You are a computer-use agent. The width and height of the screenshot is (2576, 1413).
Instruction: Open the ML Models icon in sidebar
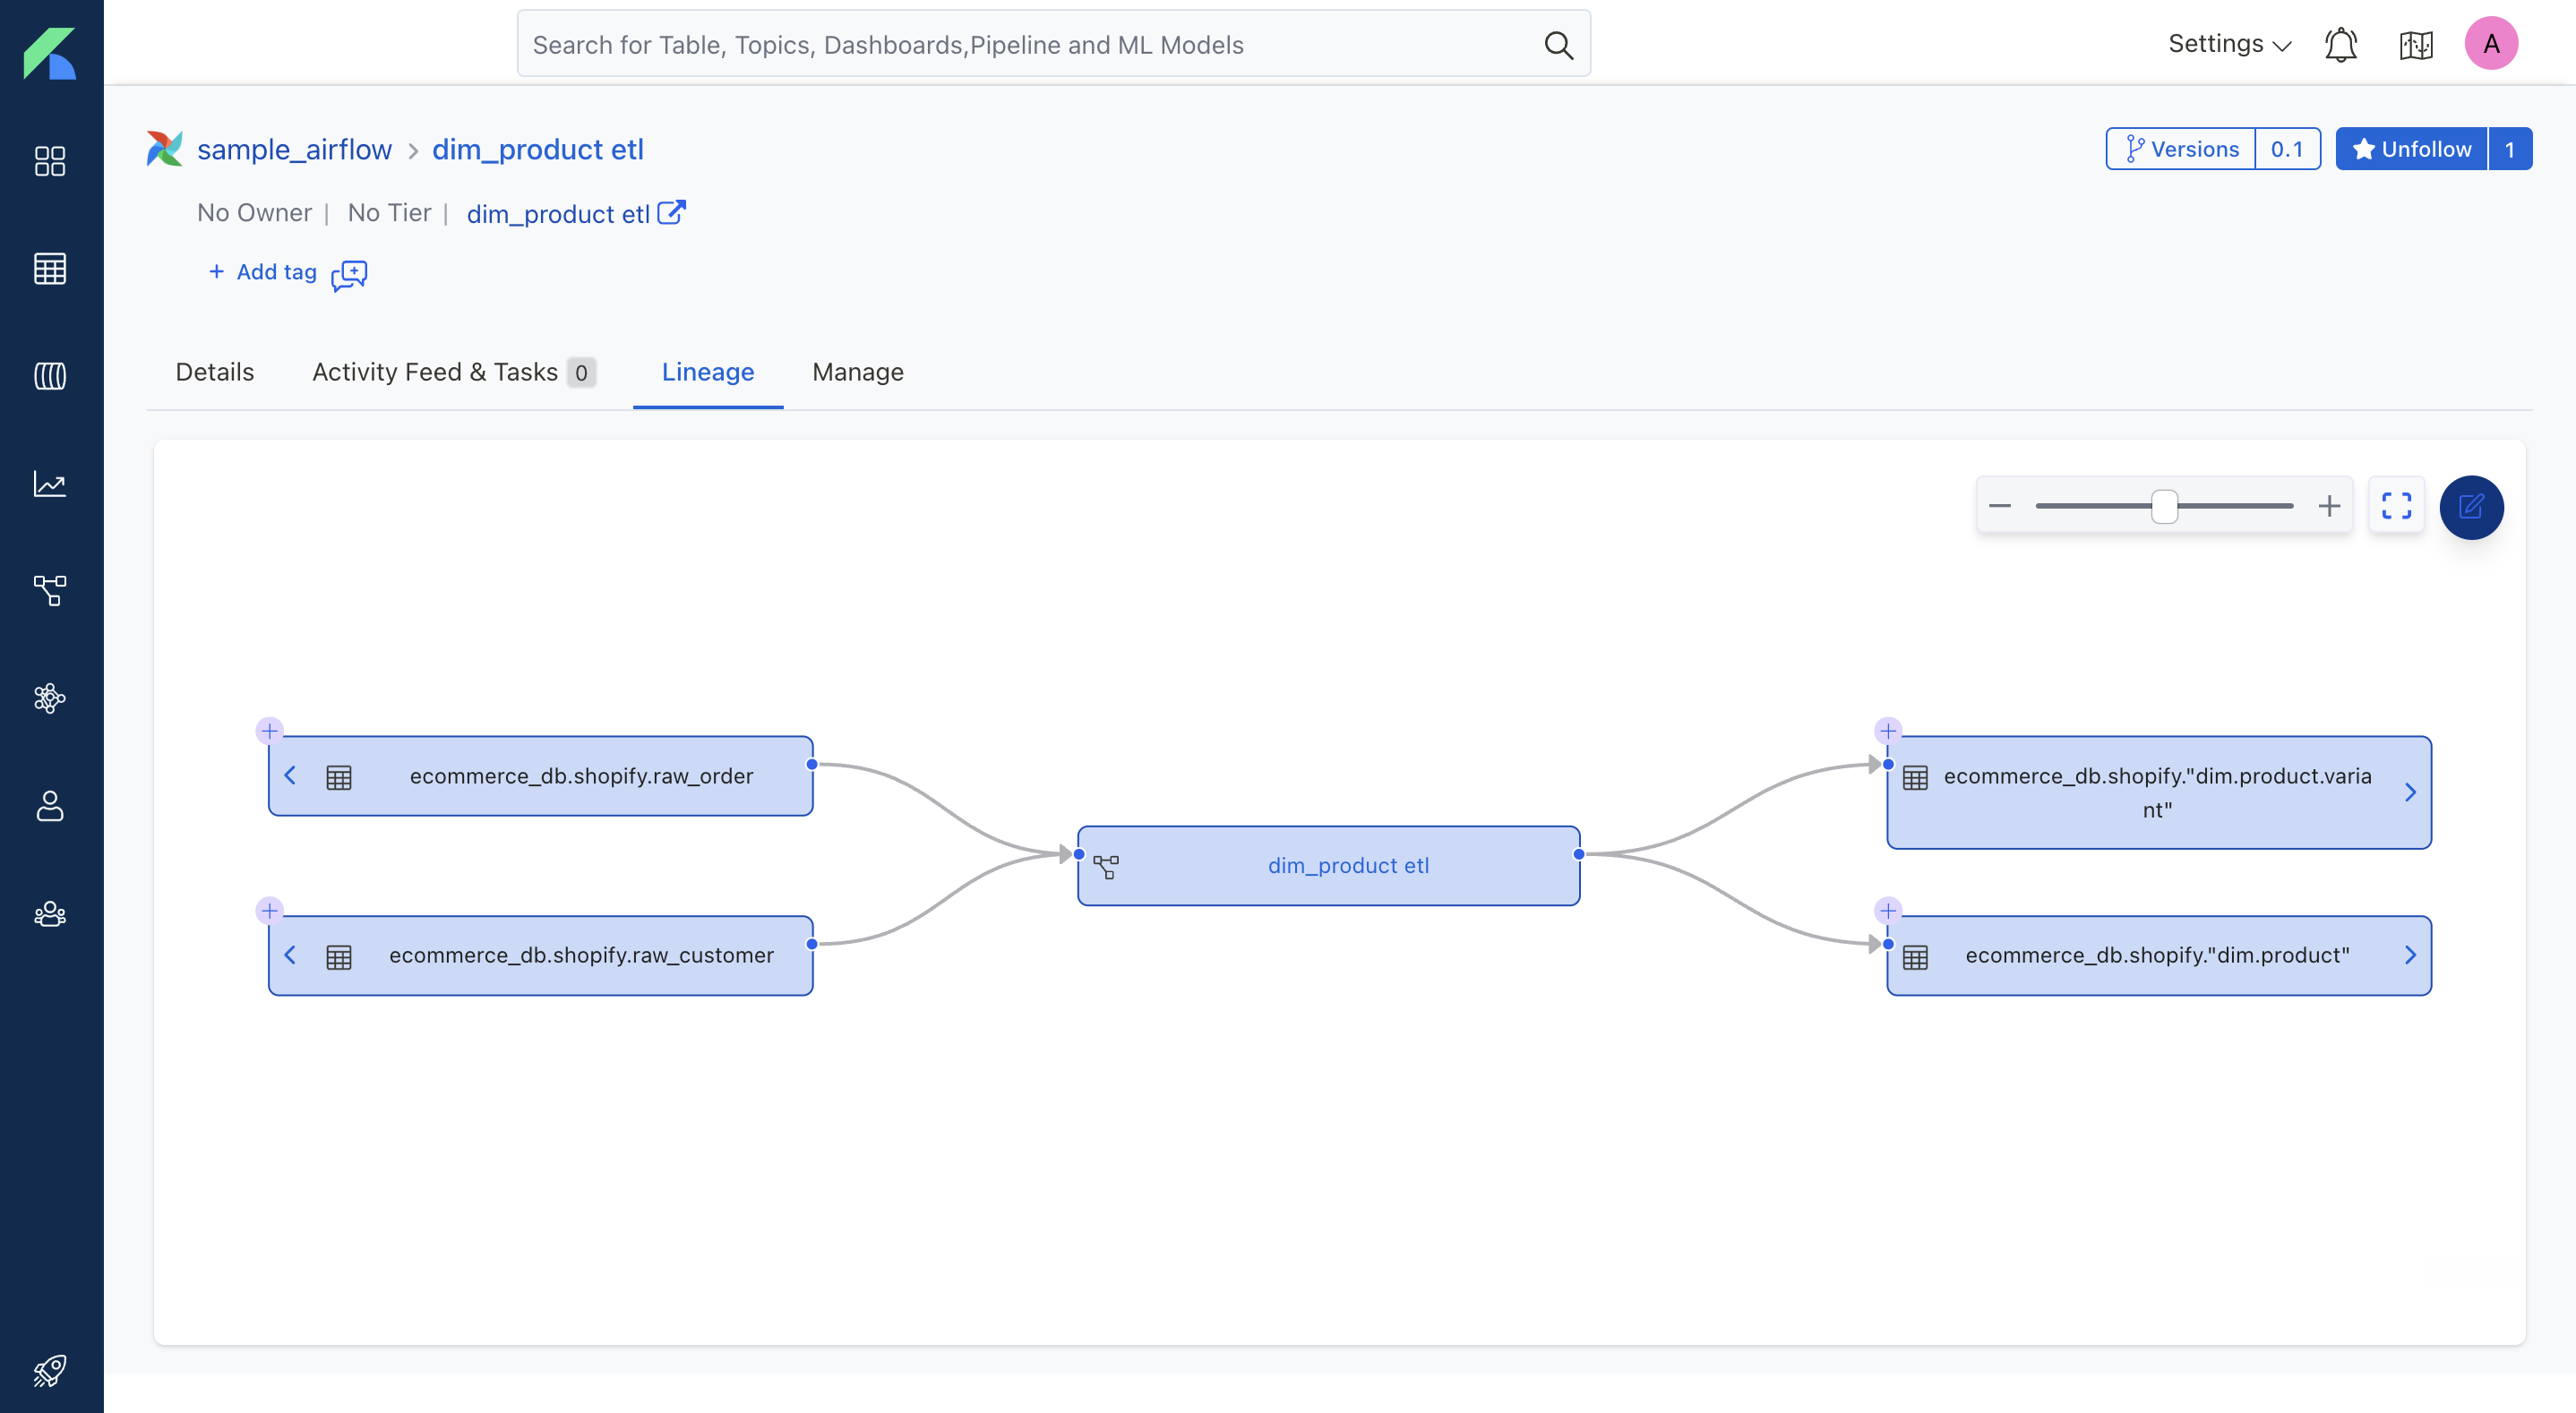click(x=50, y=698)
